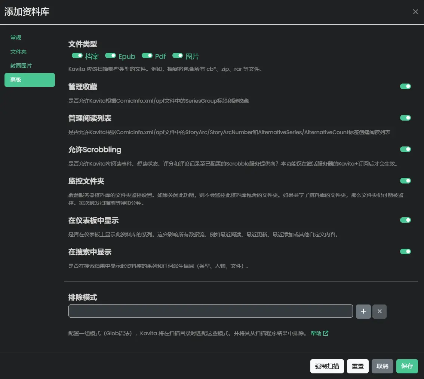424x379 pixels.
Task: Toggle 在搜索中显示 switch
Action: tap(405, 251)
